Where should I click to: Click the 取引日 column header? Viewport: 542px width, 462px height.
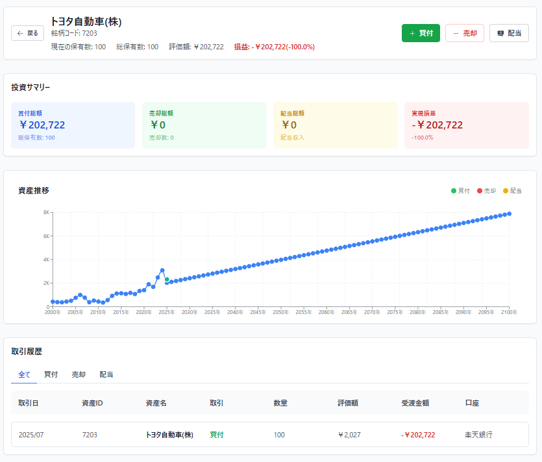click(x=29, y=403)
